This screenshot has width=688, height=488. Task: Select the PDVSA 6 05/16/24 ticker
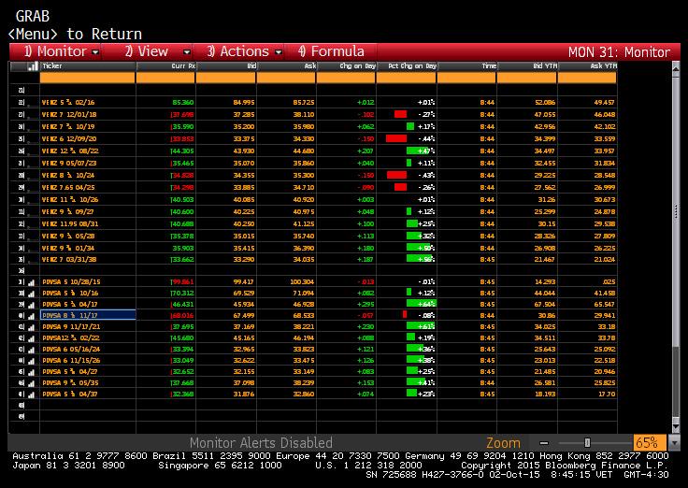tap(71, 350)
